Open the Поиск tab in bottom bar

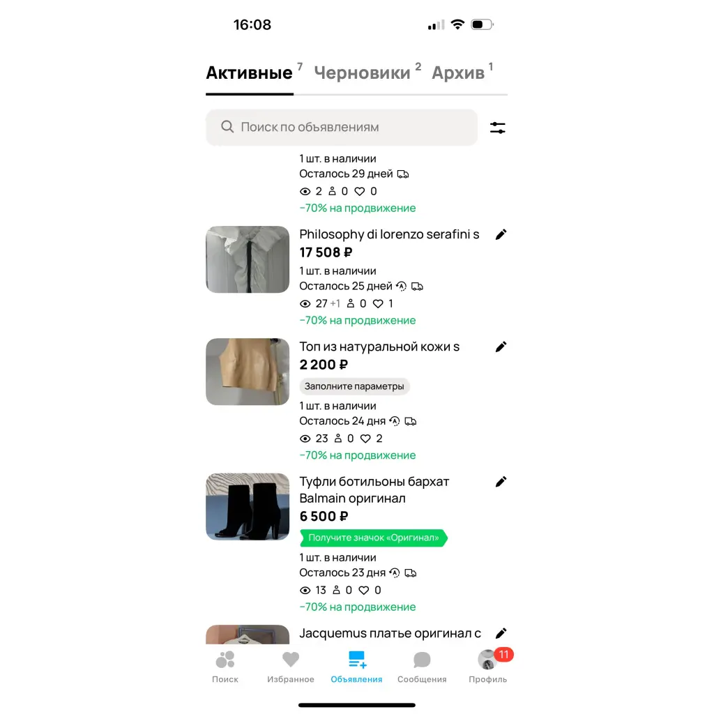click(225, 667)
